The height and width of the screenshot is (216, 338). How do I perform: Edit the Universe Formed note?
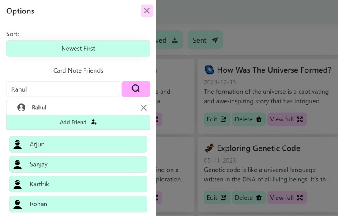217,119
